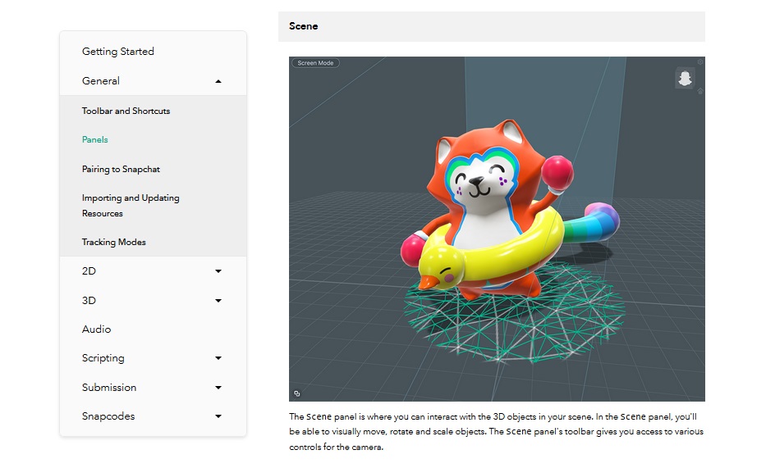Open the Getting Started page
Screen dimensions: 766x468
(x=117, y=51)
